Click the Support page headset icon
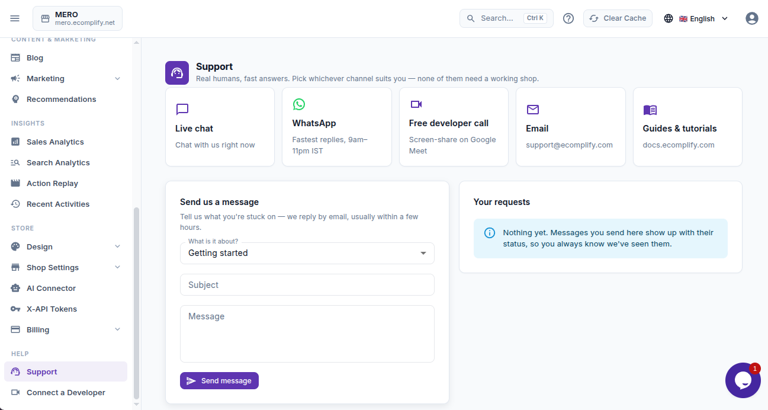The image size is (768, 410). 177,73
